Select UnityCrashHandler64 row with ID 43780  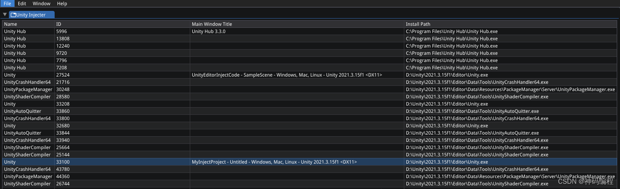[x=310, y=169]
